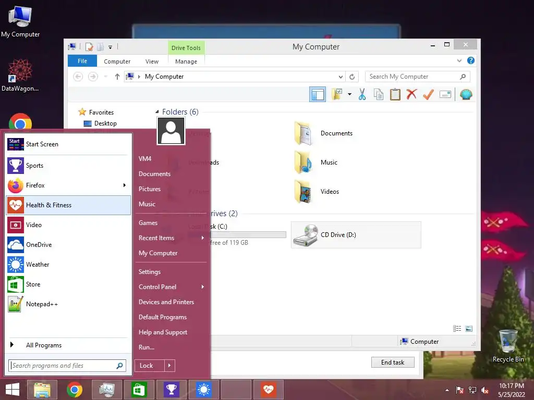This screenshot has height=400, width=534.
Task: Click the Windows Start button on taskbar
Action: (13, 390)
